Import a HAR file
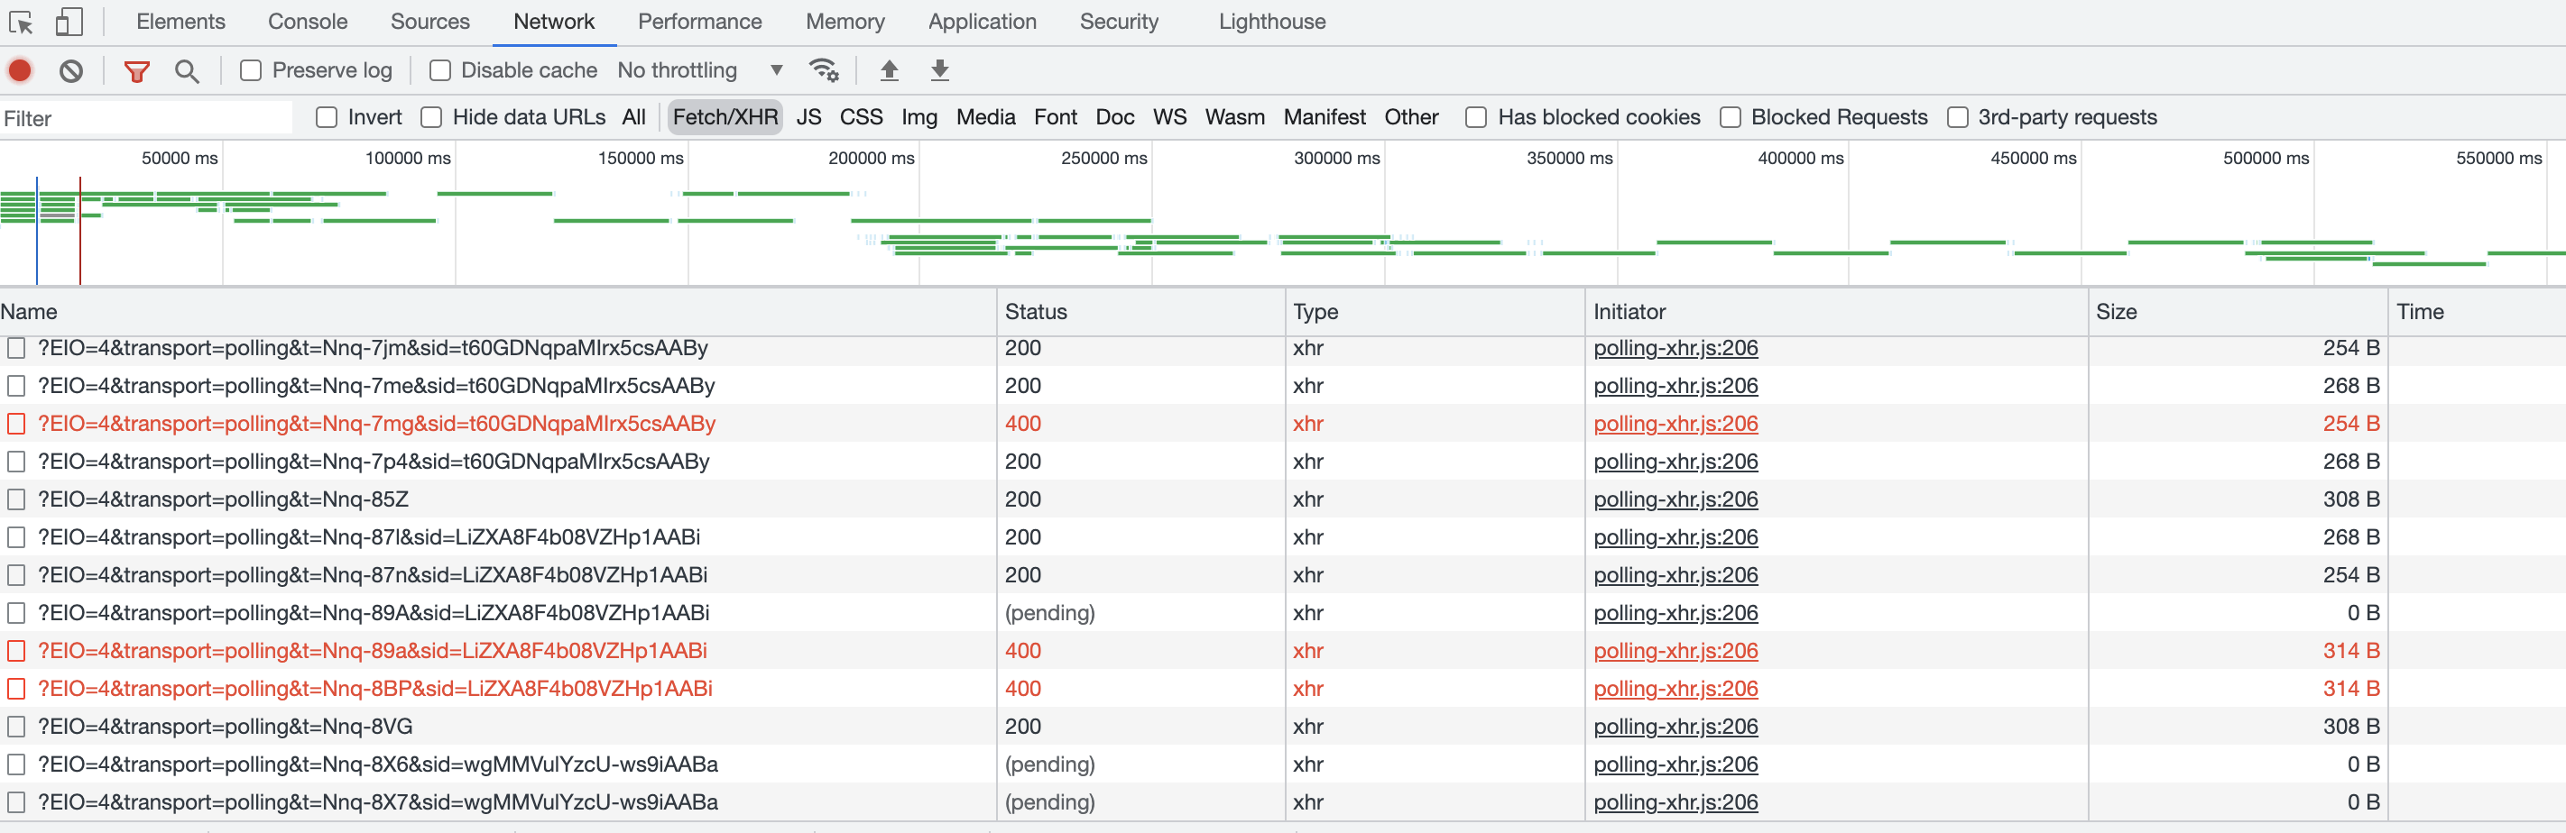 pos(889,69)
